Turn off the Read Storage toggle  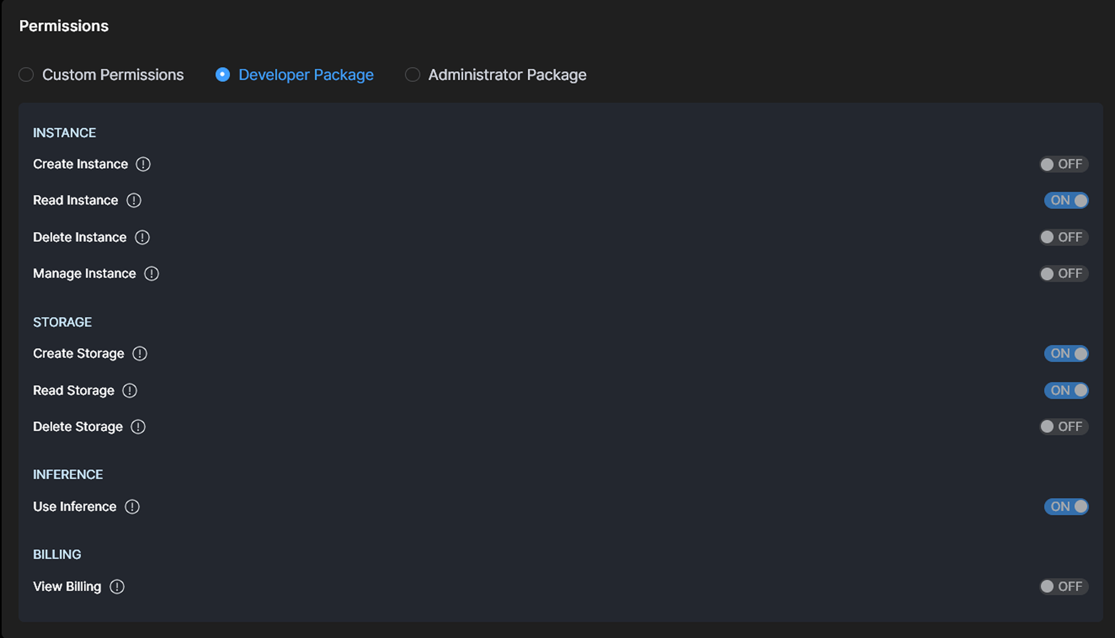point(1066,391)
